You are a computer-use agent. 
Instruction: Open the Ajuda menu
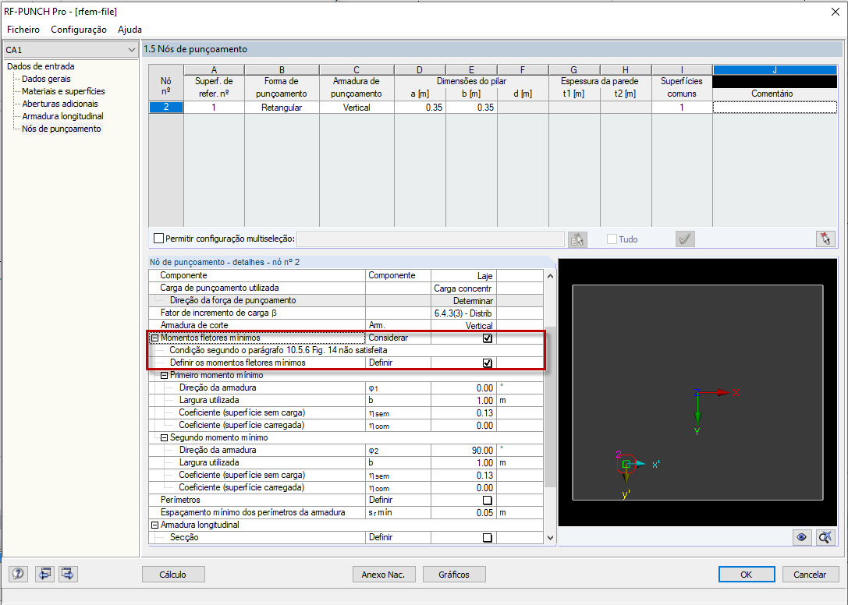(130, 29)
